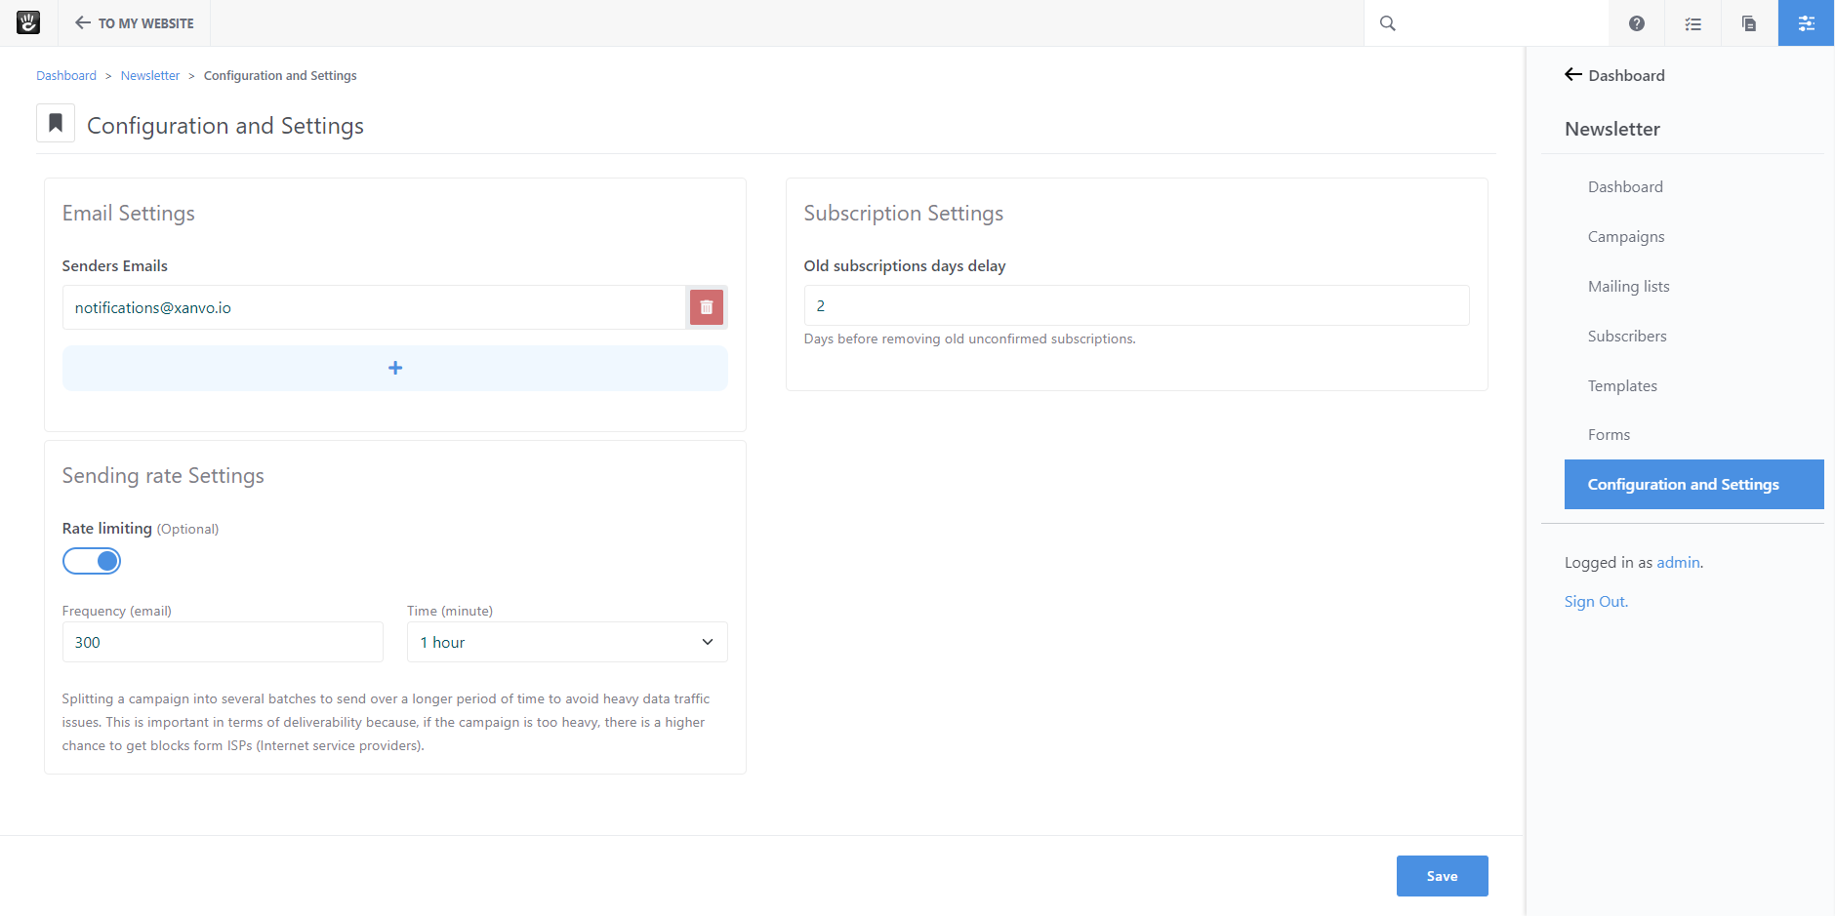Click the Frequency (email) input field
This screenshot has width=1835, height=916.
pyautogui.click(x=223, y=642)
